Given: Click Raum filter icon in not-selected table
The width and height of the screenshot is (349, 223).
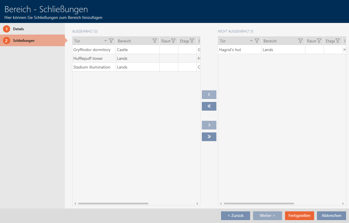Looking at the screenshot, I should coord(319,41).
